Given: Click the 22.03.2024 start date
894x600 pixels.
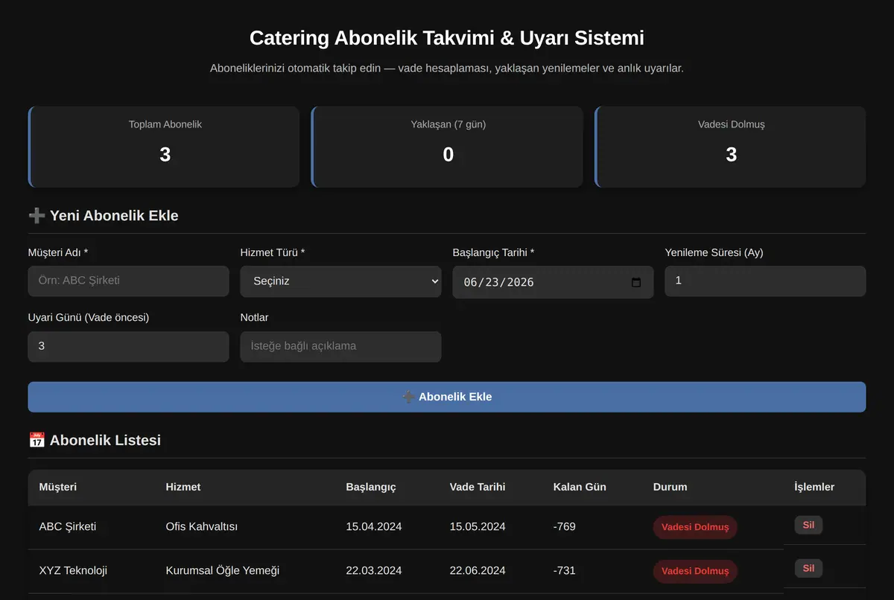Looking at the screenshot, I should [374, 570].
